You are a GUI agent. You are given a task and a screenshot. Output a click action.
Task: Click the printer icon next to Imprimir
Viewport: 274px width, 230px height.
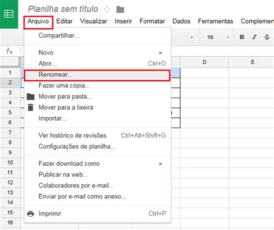point(31,214)
